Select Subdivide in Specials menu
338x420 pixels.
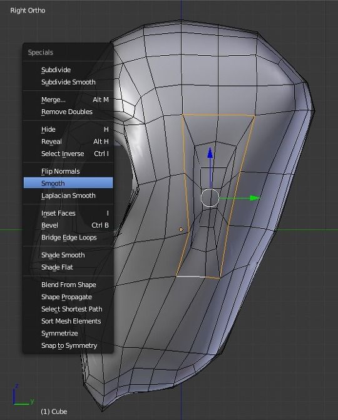pyautogui.click(x=68, y=70)
